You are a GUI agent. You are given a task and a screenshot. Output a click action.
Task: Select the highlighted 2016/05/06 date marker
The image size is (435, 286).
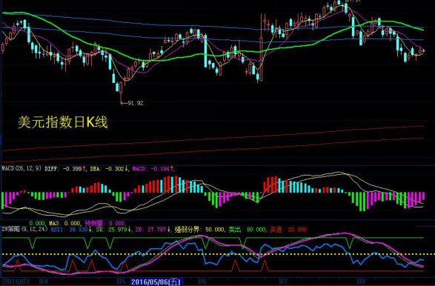coord(156,282)
